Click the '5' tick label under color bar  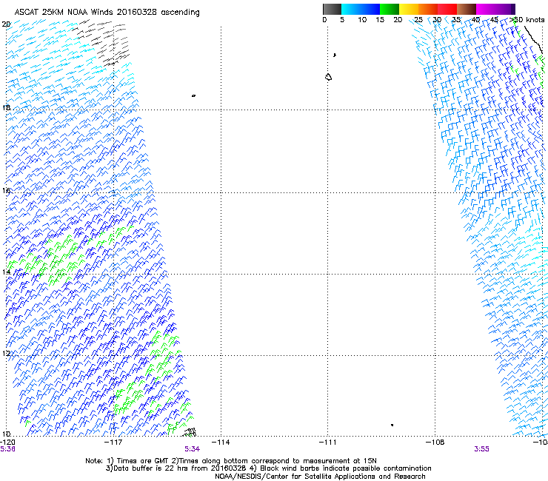tap(342, 20)
